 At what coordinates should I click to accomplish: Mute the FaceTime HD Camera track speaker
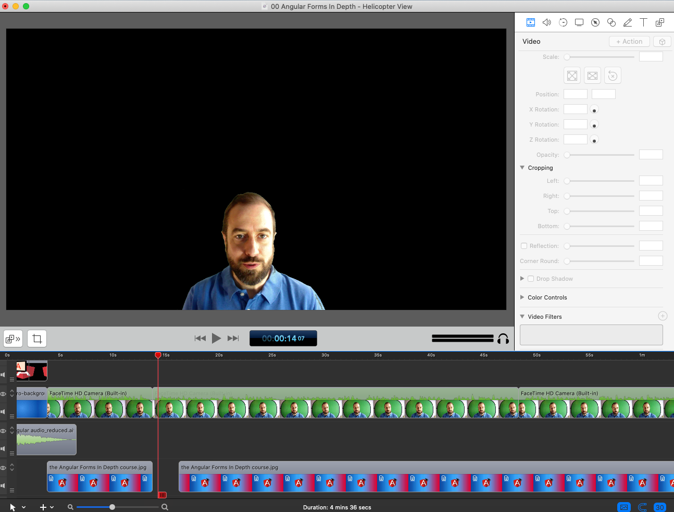(3, 411)
